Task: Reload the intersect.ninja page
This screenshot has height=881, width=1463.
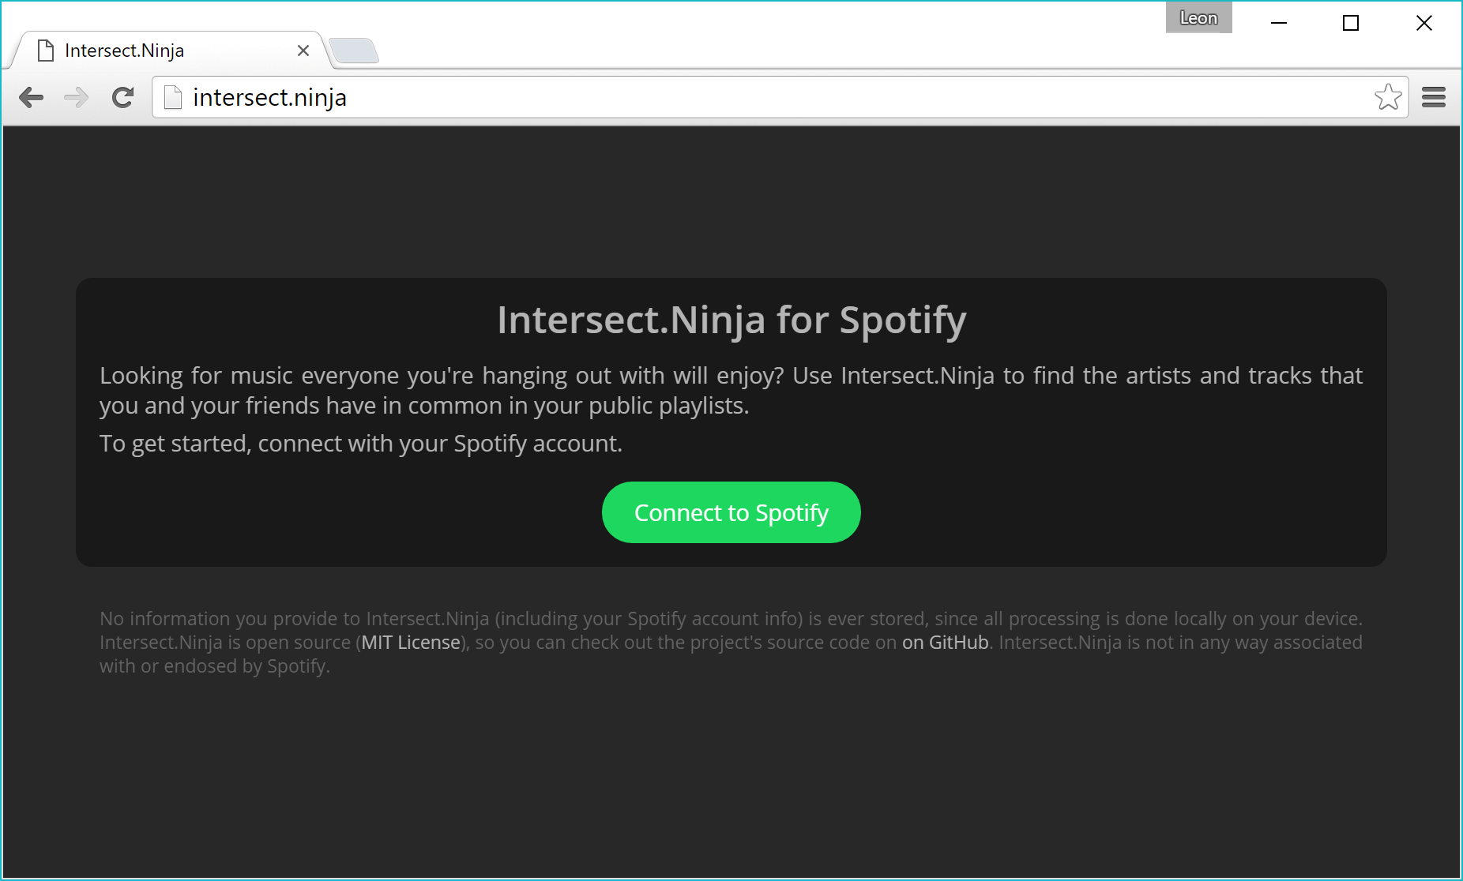Action: [122, 97]
